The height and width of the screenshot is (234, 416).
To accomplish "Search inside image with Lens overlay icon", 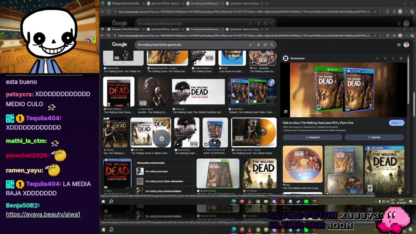I will 286,112.
